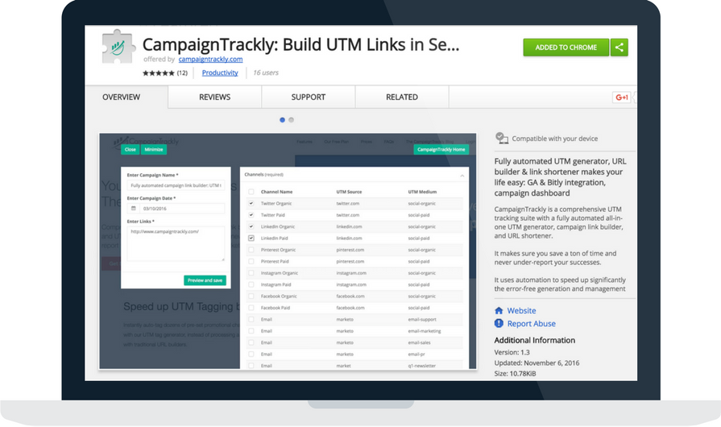
Task: Check the Facebook Paid checkbox
Action: 251,308
